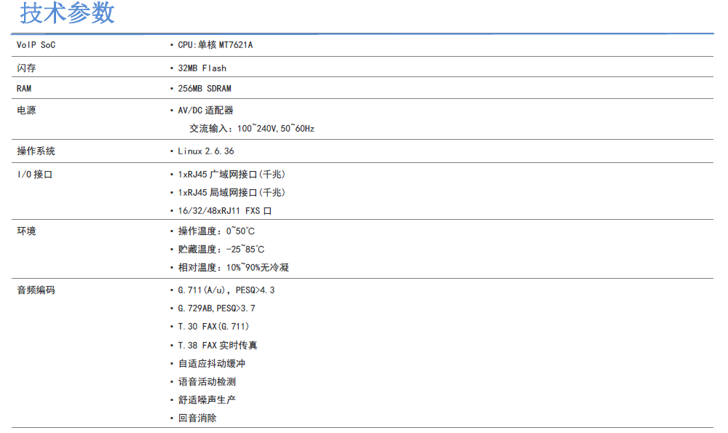The height and width of the screenshot is (433, 728).
Task: Select the CPU 单核 MT7621A text
Action: (x=215, y=45)
